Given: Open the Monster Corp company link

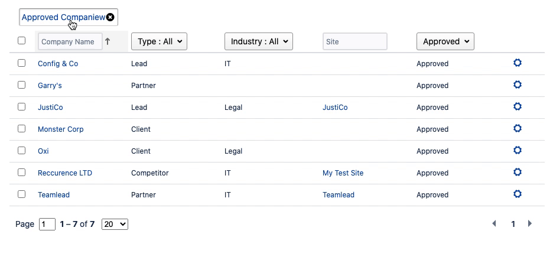Looking at the screenshot, I should [x=61, y=129].
